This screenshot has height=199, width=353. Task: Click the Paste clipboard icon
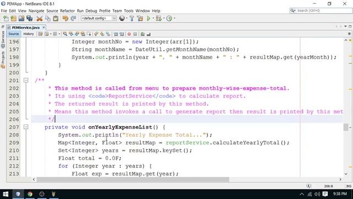(56, 18)
